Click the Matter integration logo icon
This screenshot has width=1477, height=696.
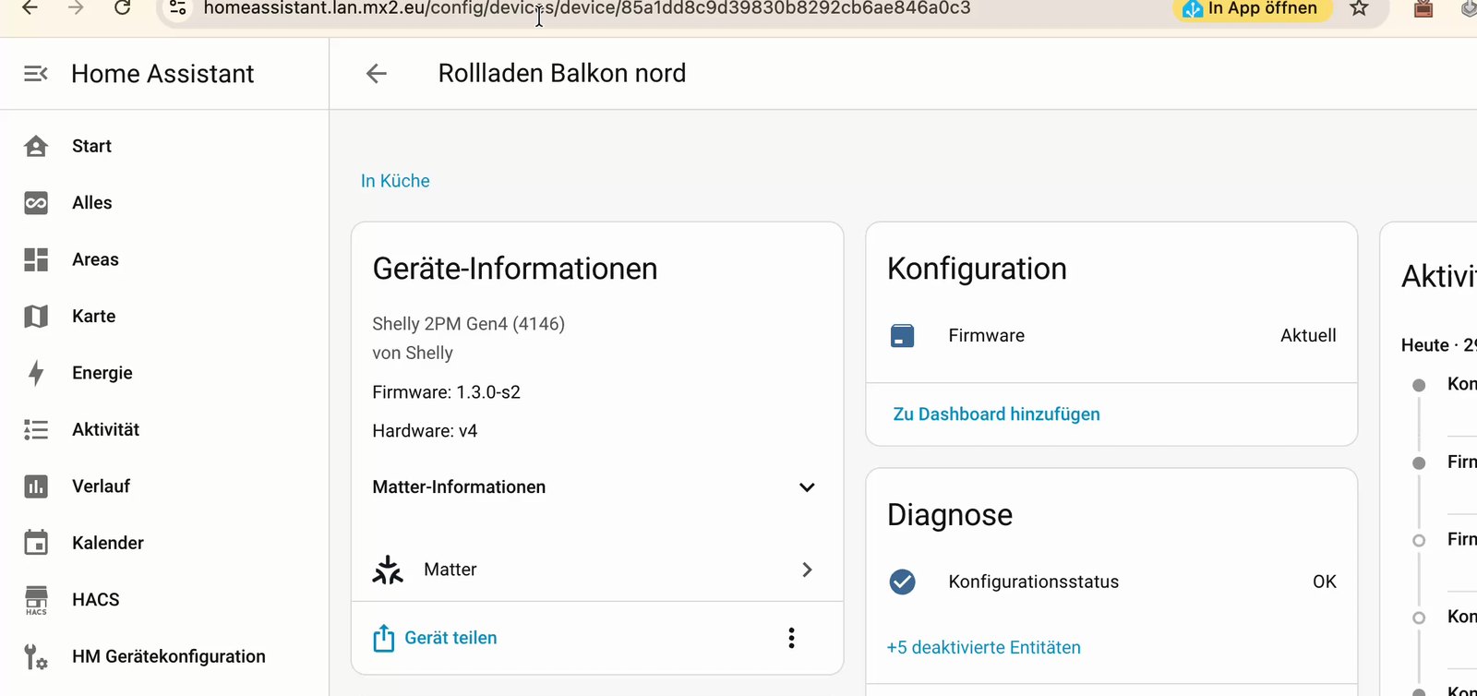(388, 570)
